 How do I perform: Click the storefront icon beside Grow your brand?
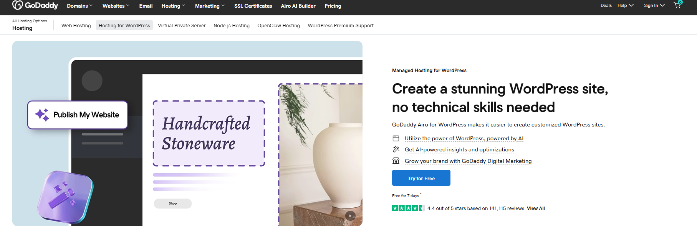[396, 161]
